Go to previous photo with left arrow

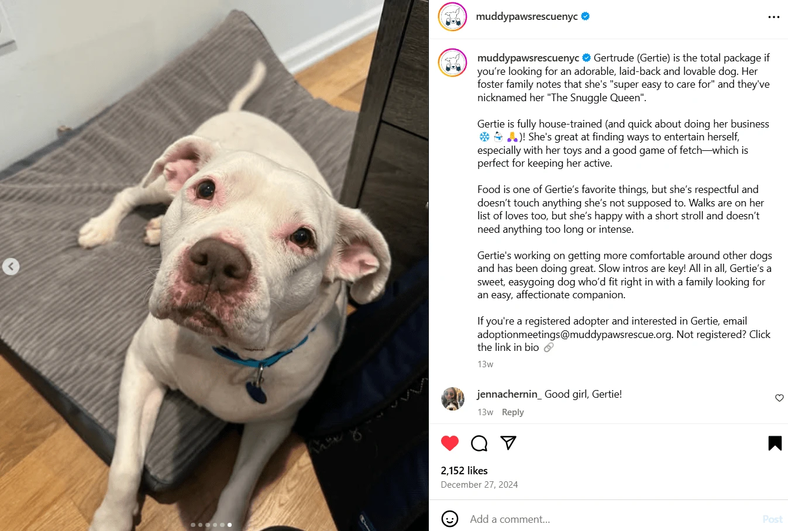[x=11, y=267]
